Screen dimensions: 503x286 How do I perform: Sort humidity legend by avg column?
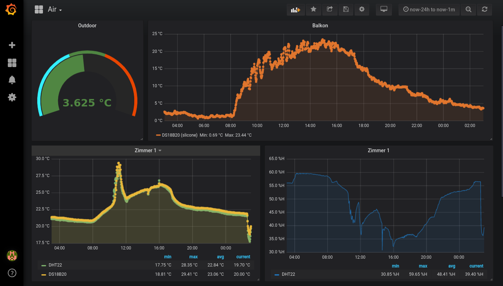[452, 266]
